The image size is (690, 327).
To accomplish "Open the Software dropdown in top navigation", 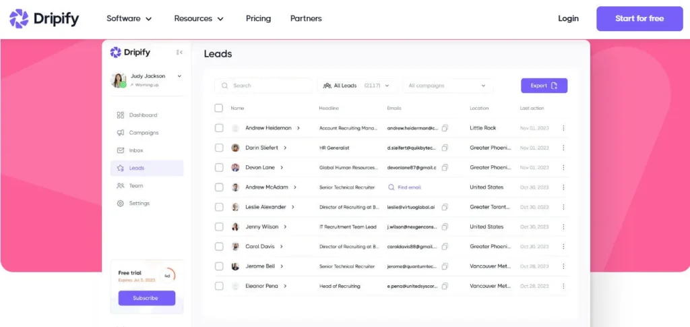I will pyautogui.click(x=129, y=18).
